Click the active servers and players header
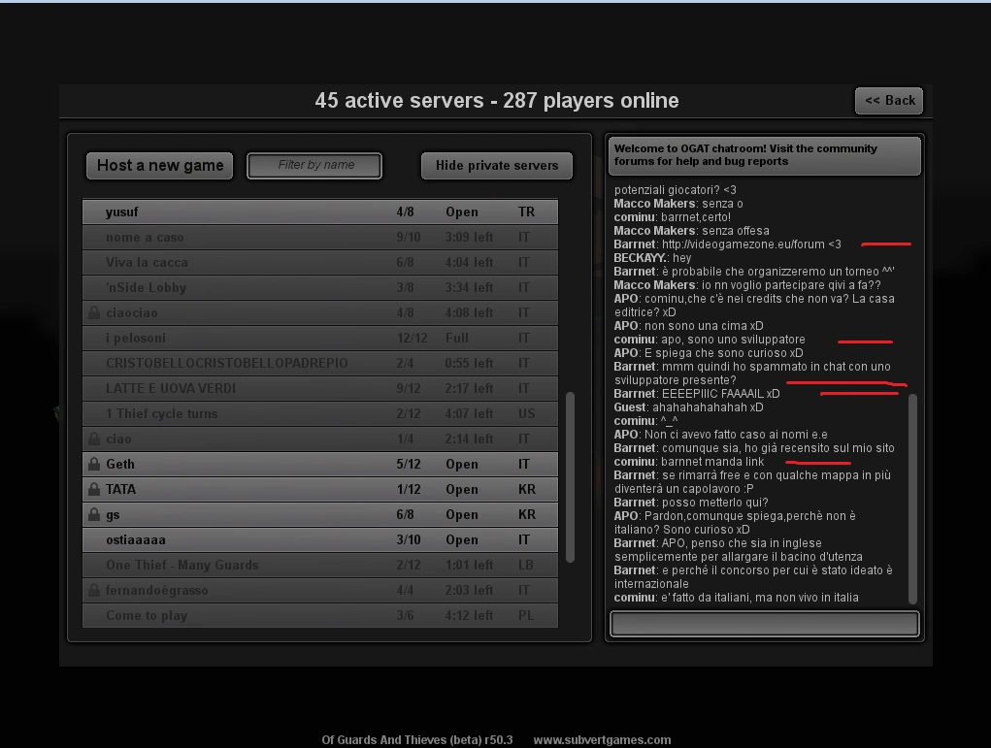 [x=497, y=101]
